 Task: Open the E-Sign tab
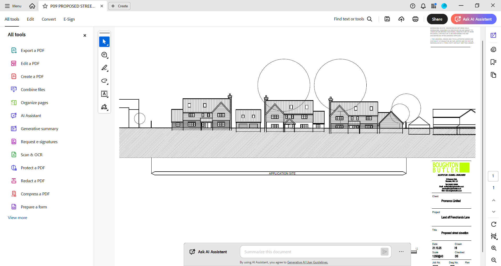click(x=69, y=19)
